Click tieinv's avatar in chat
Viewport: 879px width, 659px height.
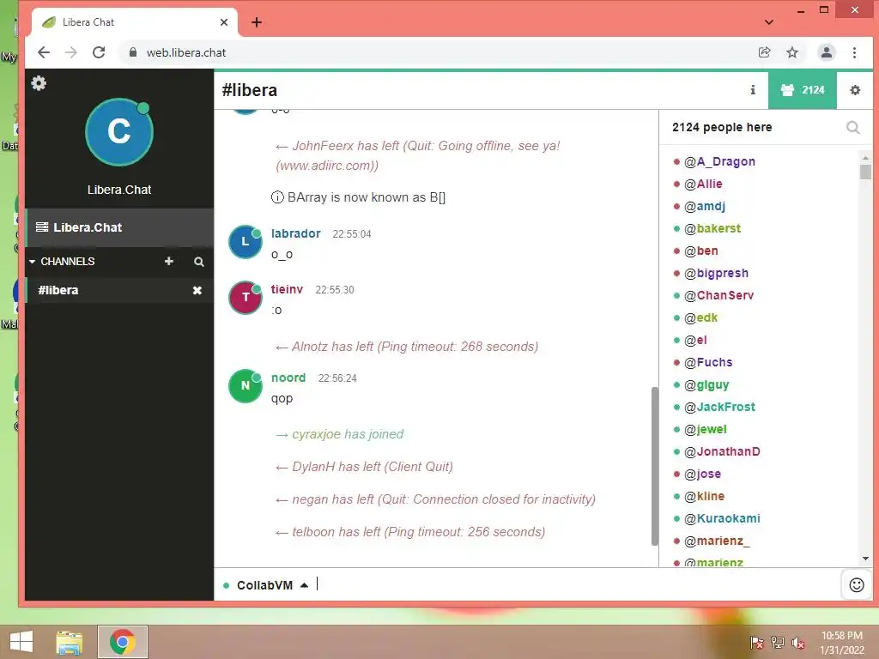coord(245,298)
